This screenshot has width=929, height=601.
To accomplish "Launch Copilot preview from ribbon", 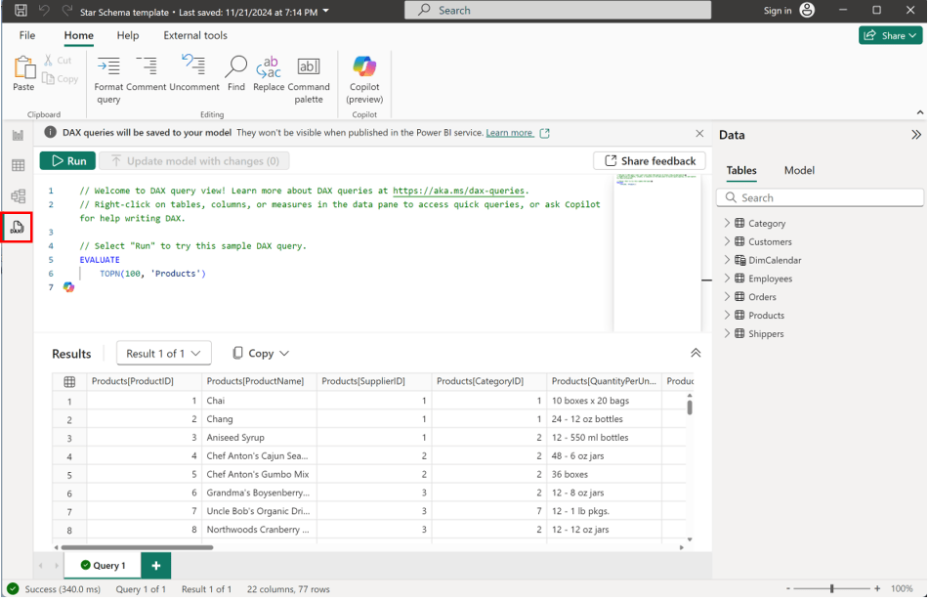I will (x=364, y=67).
